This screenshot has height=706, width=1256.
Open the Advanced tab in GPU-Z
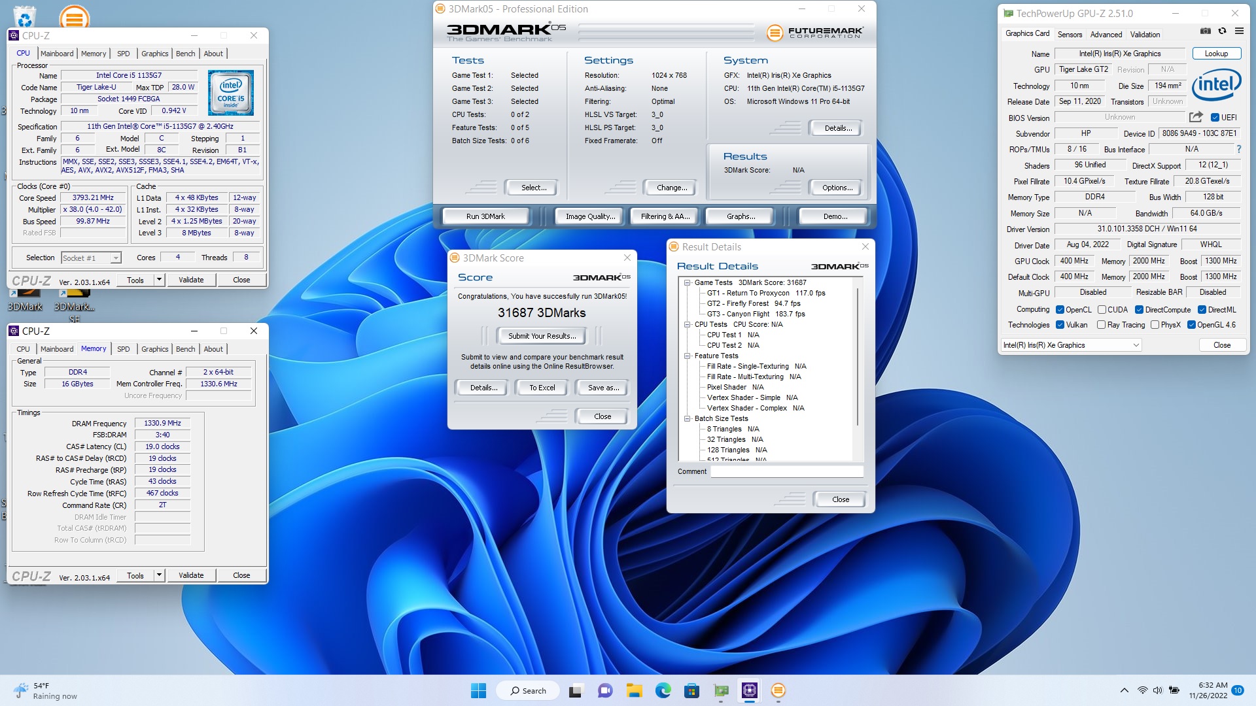pyautogui.click(x=1106, y=35)
